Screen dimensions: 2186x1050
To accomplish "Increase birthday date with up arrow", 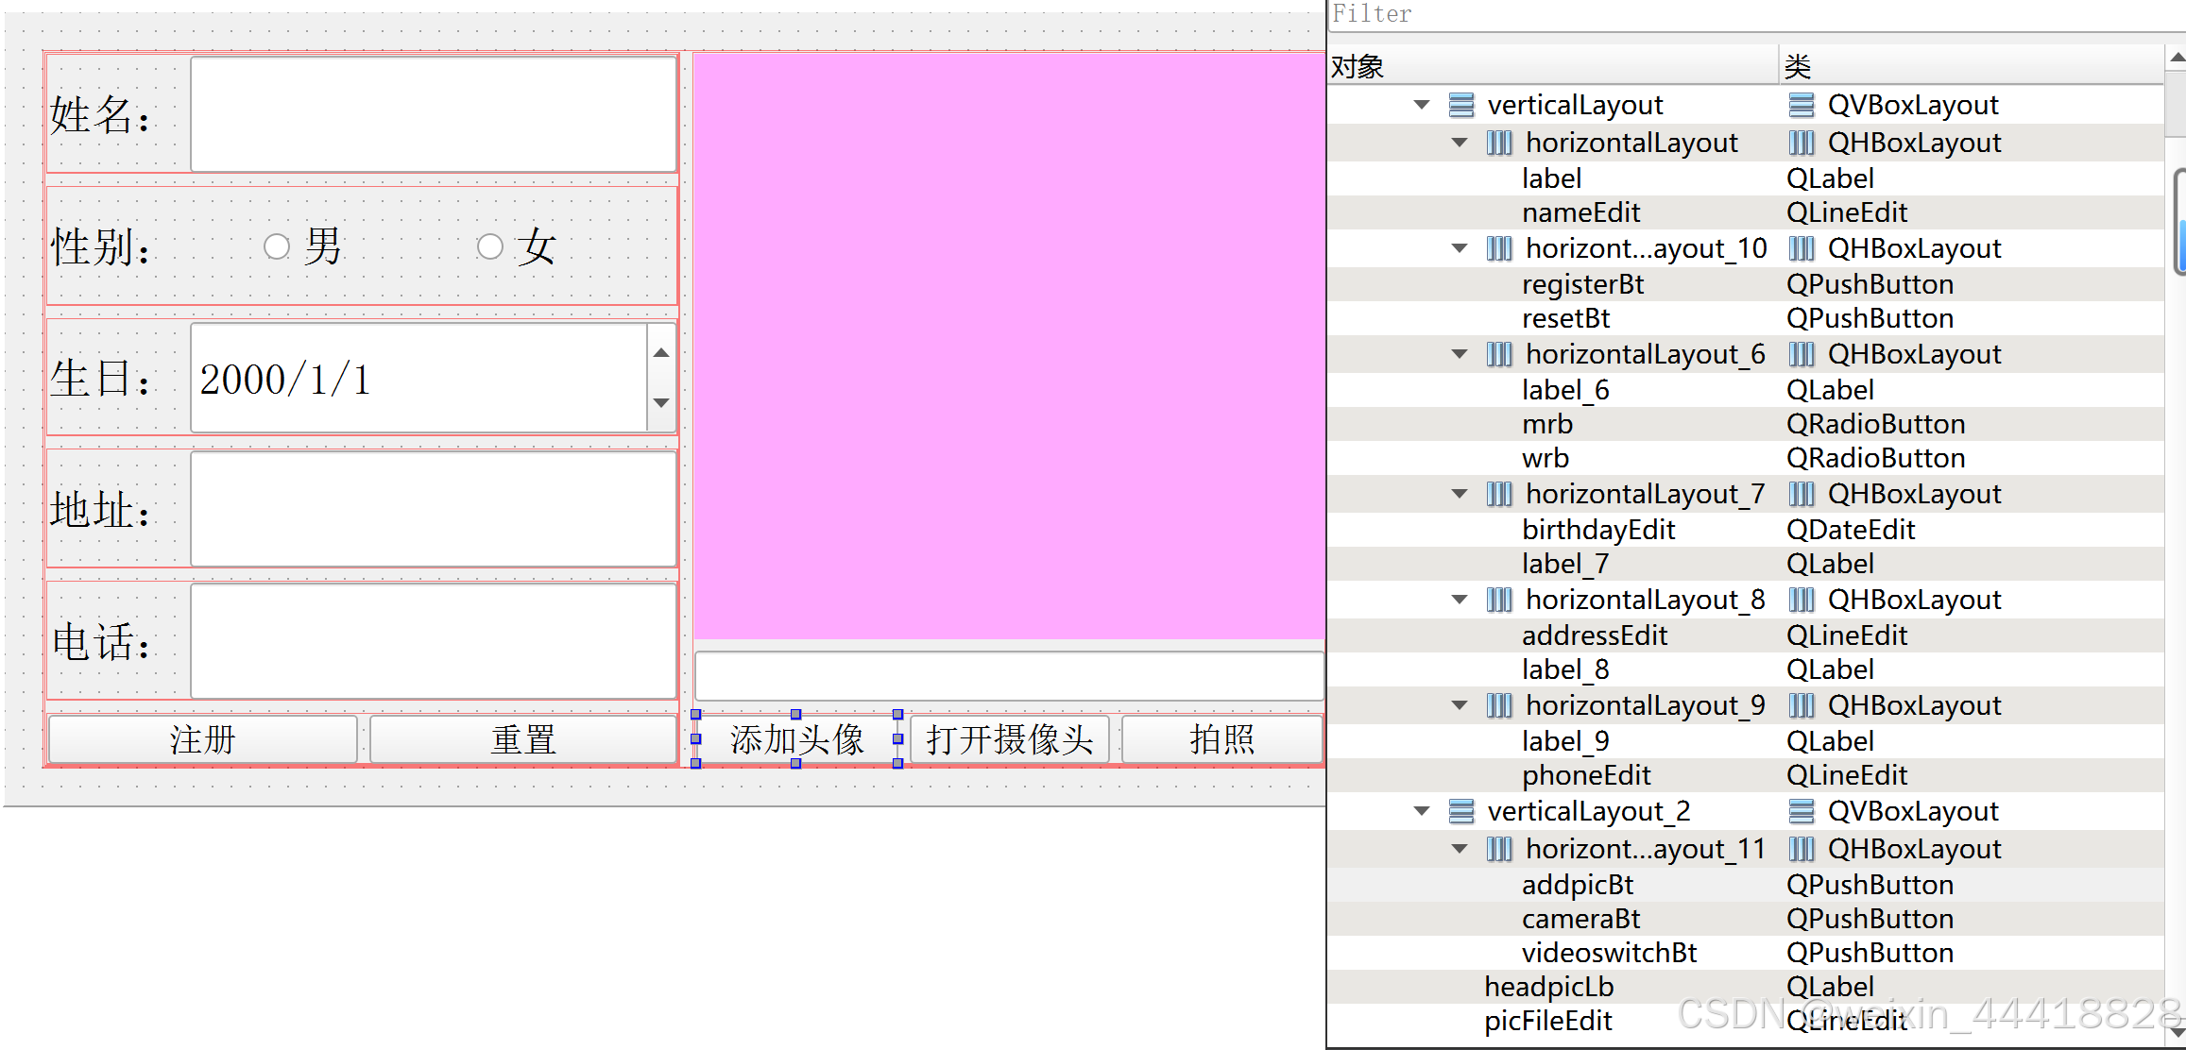I will (x=661, y=353).
